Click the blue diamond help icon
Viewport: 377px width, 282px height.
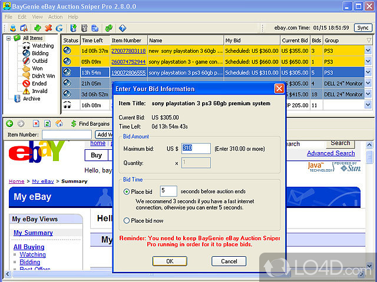click(x=123, y=28)
